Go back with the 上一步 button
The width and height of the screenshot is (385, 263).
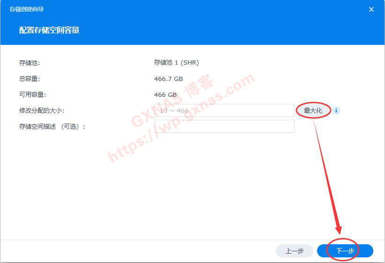click(295, 251)
